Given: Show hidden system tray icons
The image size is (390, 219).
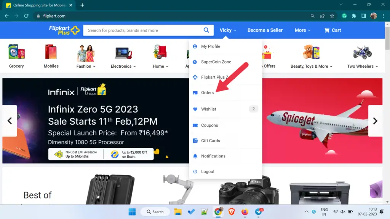Looking at the screenshot, I should point(307,212).
